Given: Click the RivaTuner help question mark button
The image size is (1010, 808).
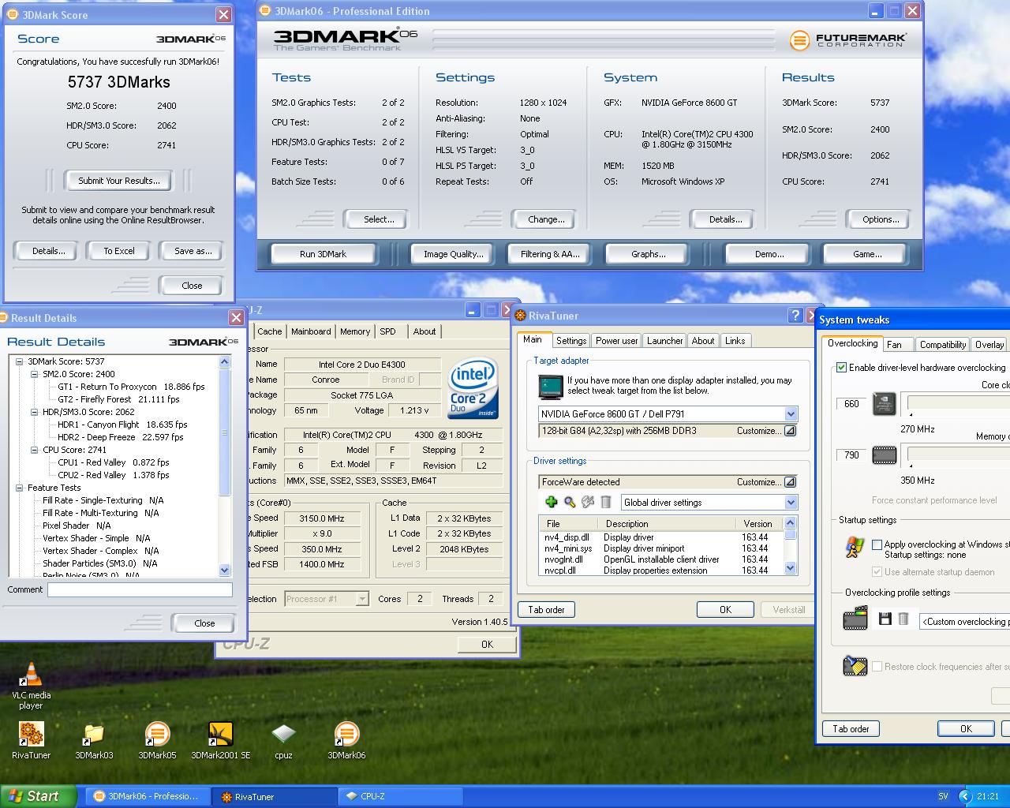Looking at the screenshot, I should click(x=795, y=315).
